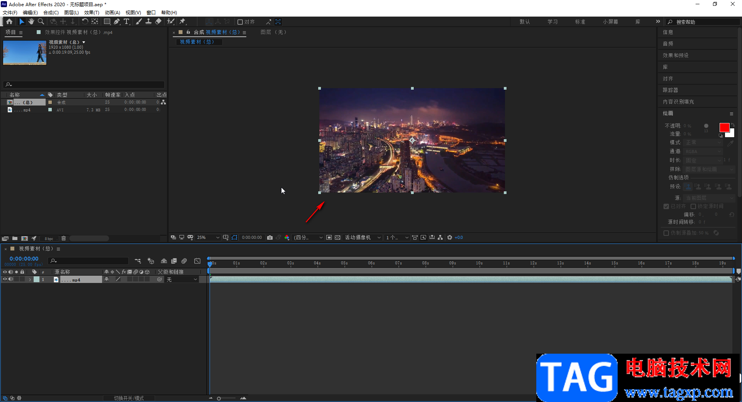This screenshot has width=742, height=402.
Task: Choose the Clone Stamp tool
Action: coord(148,22)
